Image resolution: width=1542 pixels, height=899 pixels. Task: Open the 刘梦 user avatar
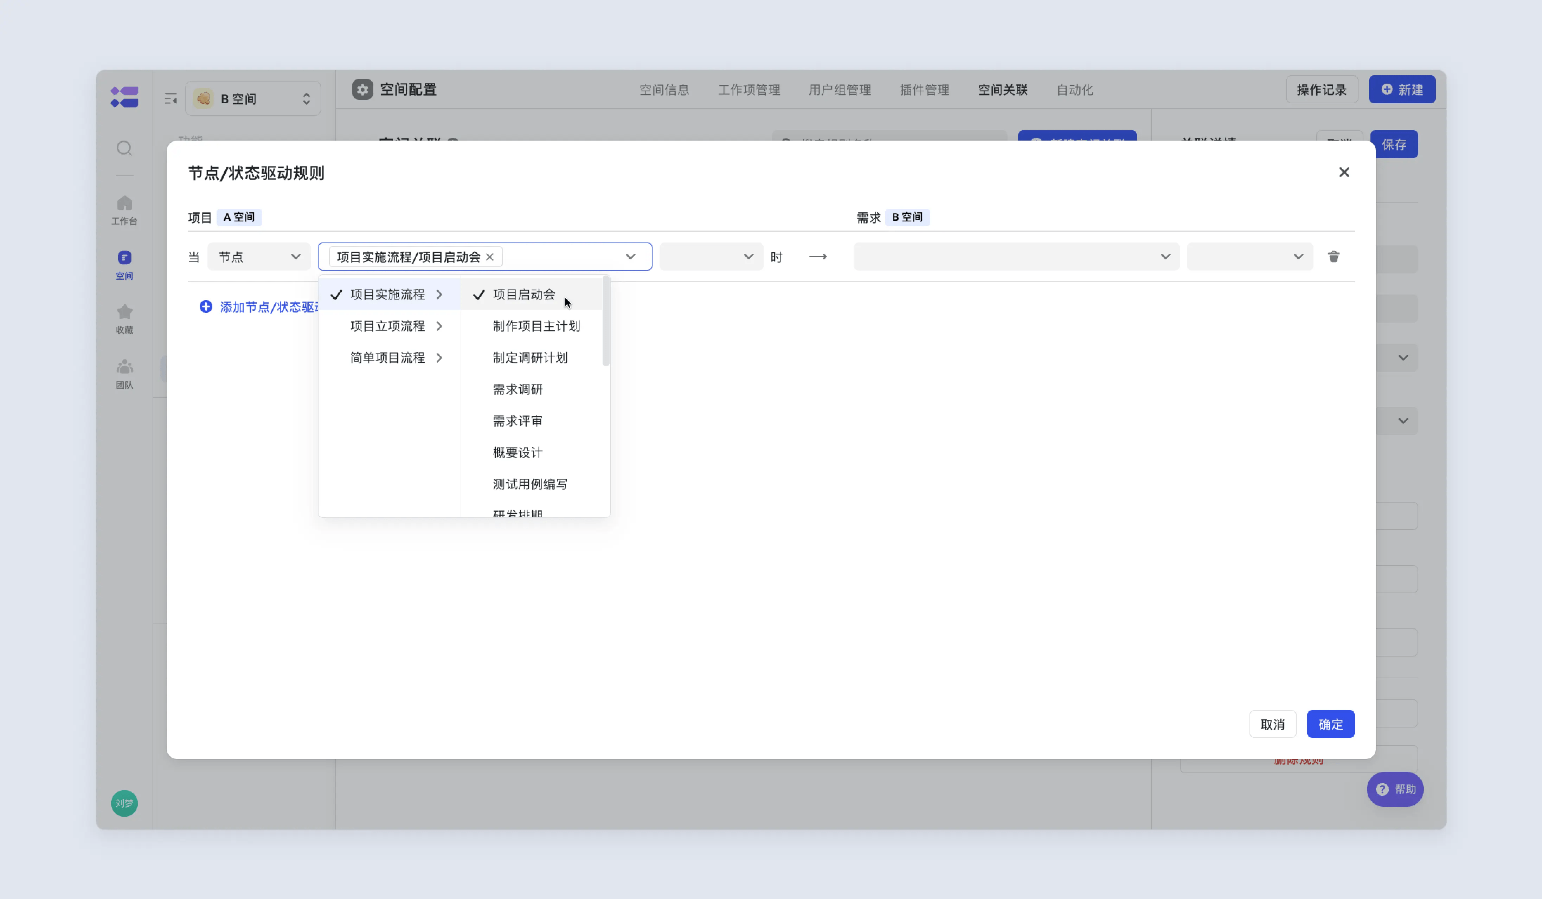124,803
